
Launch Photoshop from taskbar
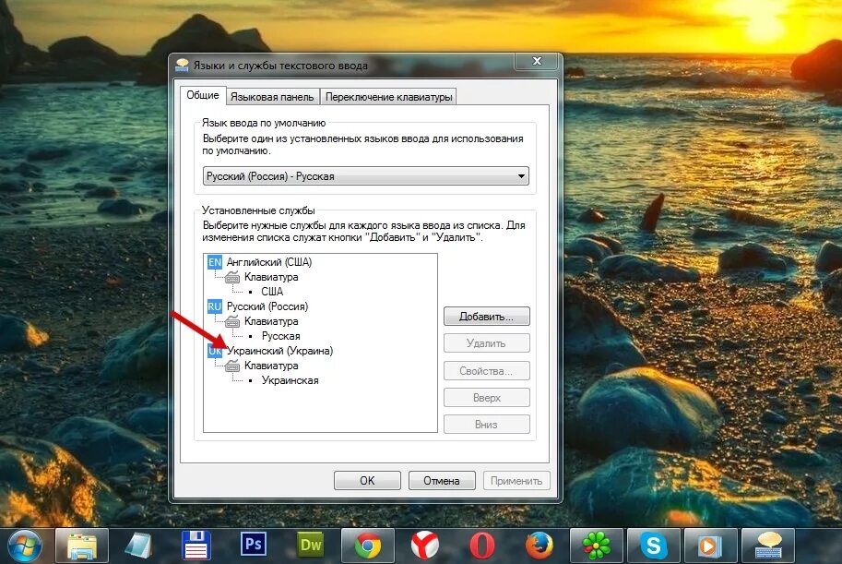[253, 544]
